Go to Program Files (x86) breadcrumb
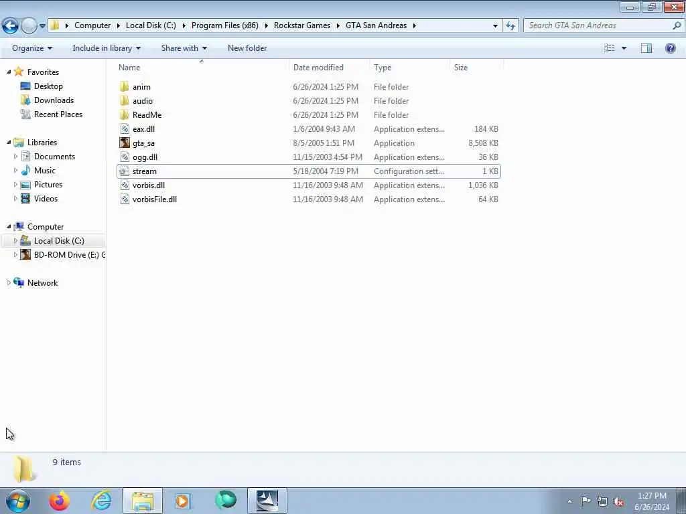686x514 pixels. tap(225, 25)
